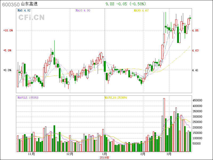This screenshot has height=160, width=213.
Task: Select the MA10:4.90 indicator label
Action: point(83,11)
